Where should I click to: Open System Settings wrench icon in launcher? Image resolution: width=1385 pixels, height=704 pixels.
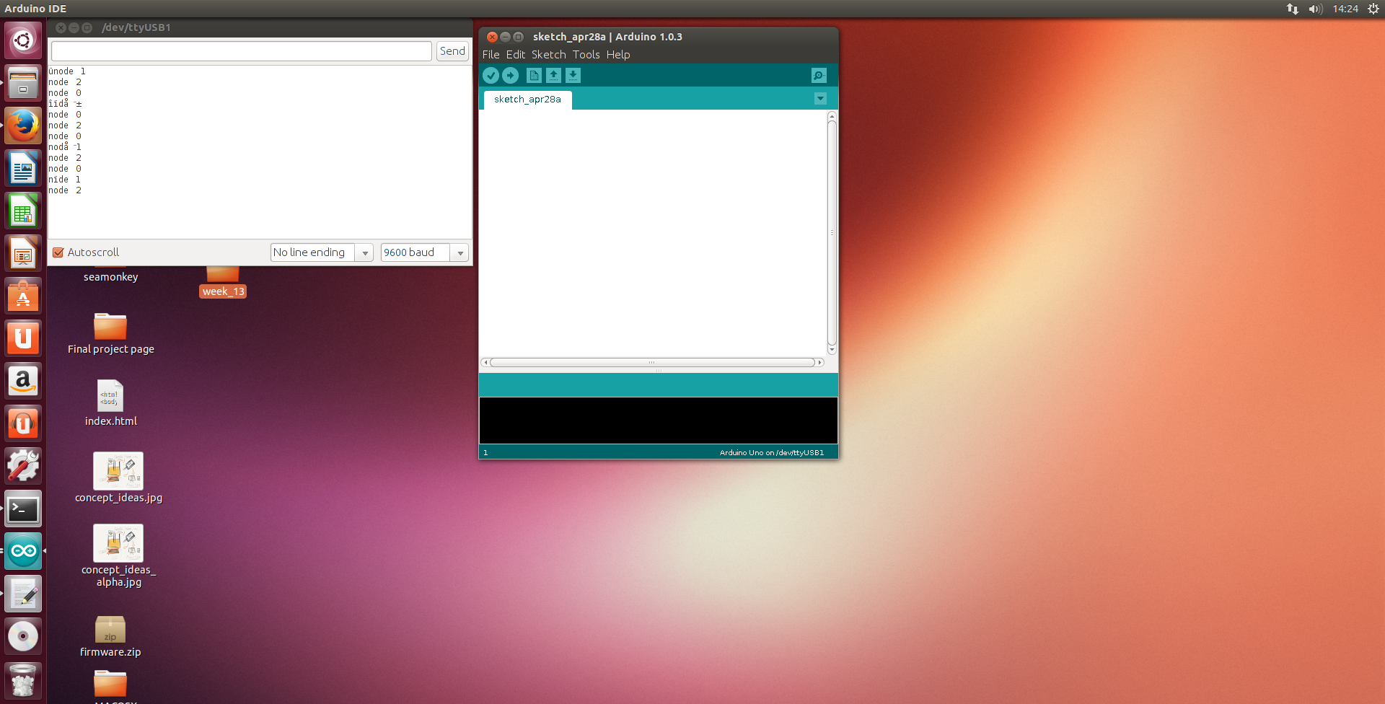(23, 466)
